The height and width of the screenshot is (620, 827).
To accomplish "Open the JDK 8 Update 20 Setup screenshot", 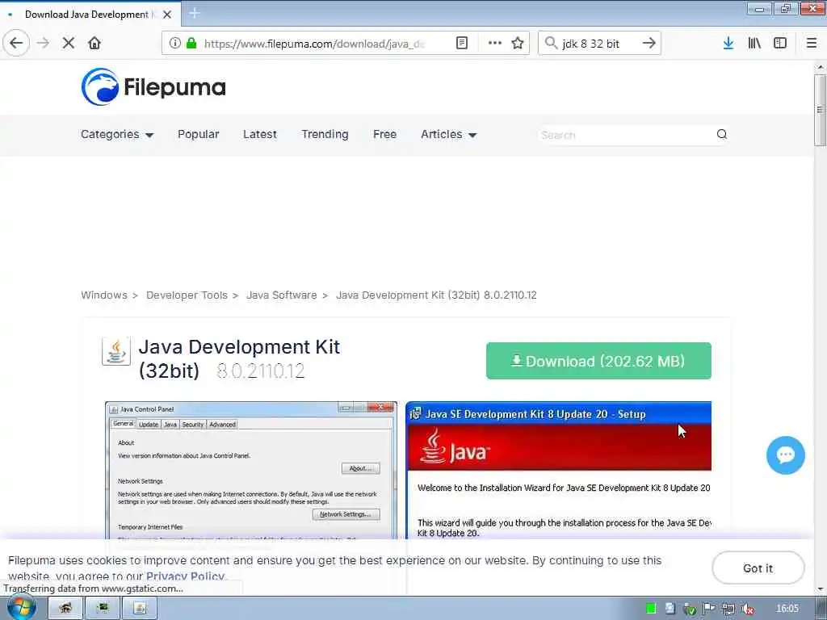I will (x=559, y=471).
